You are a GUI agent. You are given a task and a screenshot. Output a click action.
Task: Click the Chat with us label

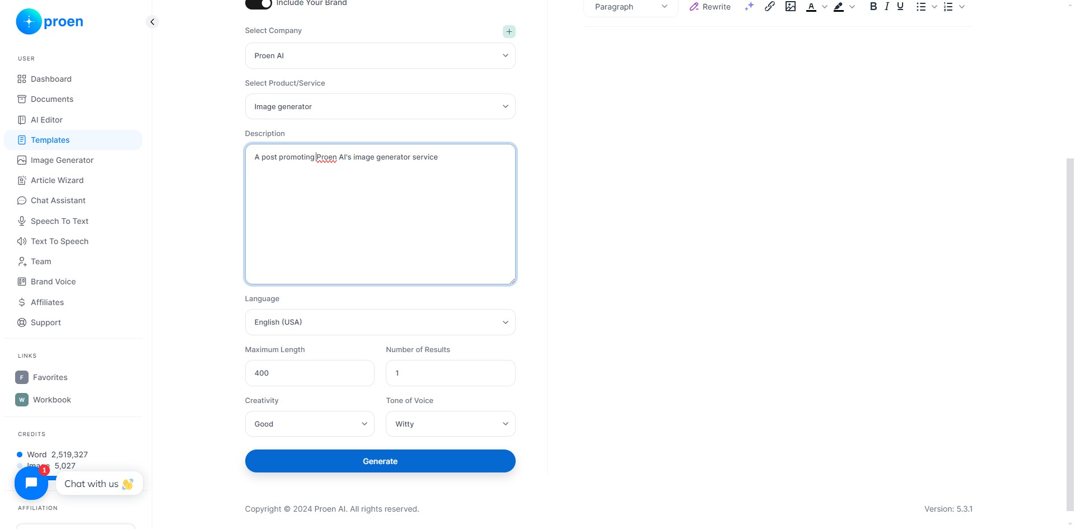[99, 484]
